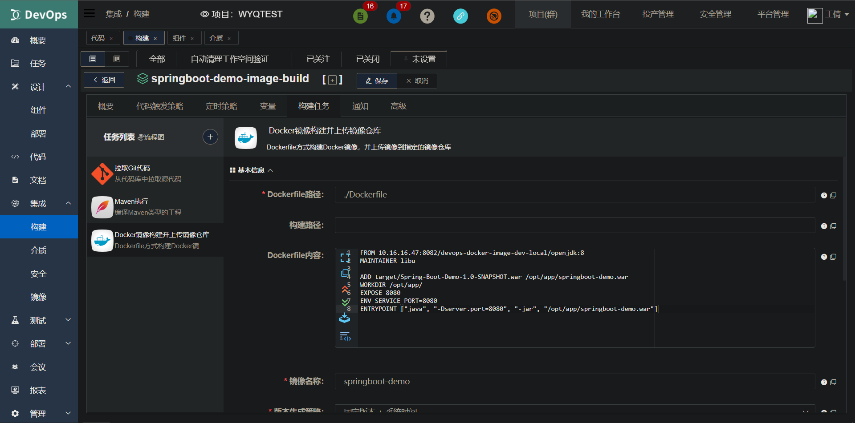Open the help question mark icon
855x423 pixels.
pos(427,16)
